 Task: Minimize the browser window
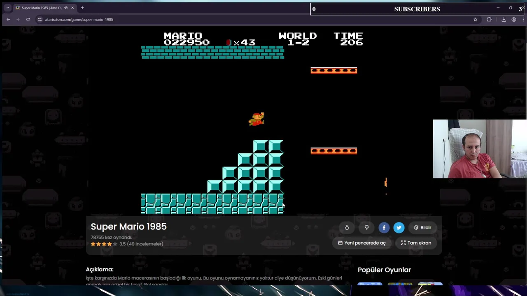pyautogui.click(x=498, y=8)
